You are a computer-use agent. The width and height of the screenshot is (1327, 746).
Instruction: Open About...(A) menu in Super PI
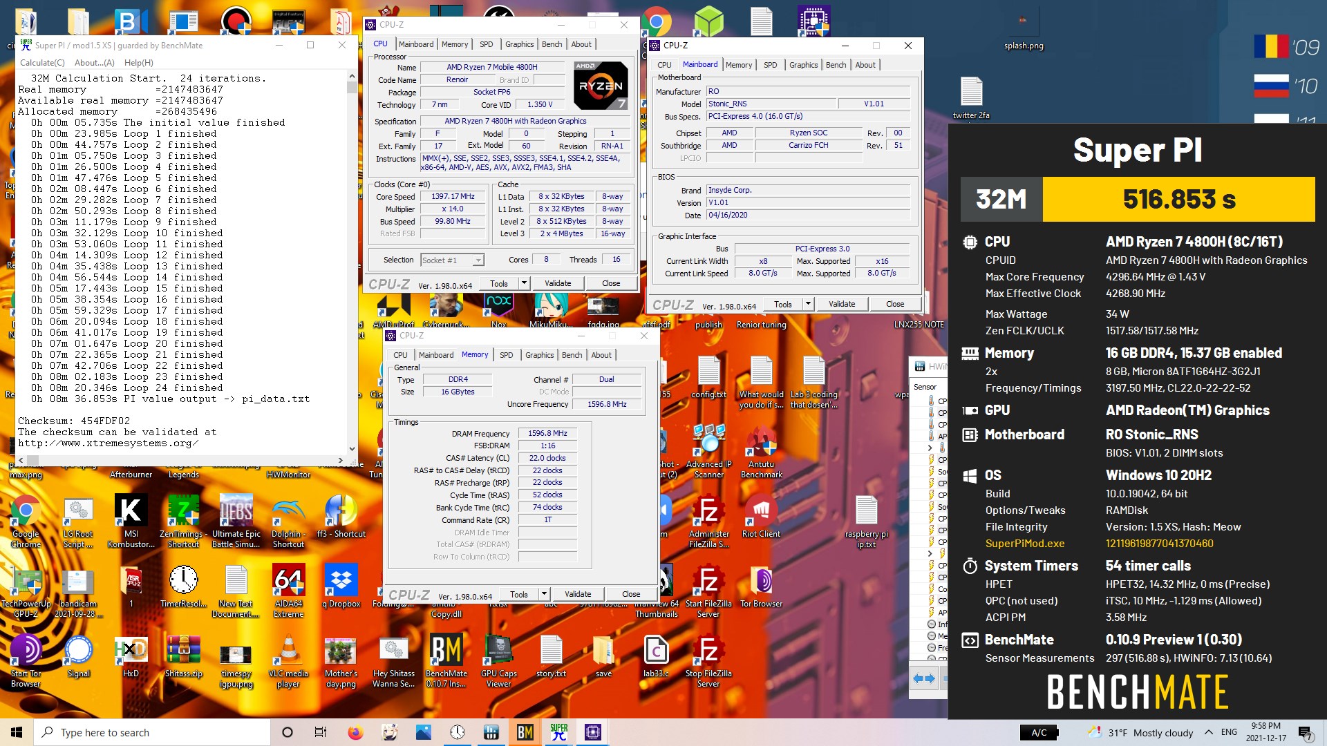pyautogui.click(x=95, y=62)
